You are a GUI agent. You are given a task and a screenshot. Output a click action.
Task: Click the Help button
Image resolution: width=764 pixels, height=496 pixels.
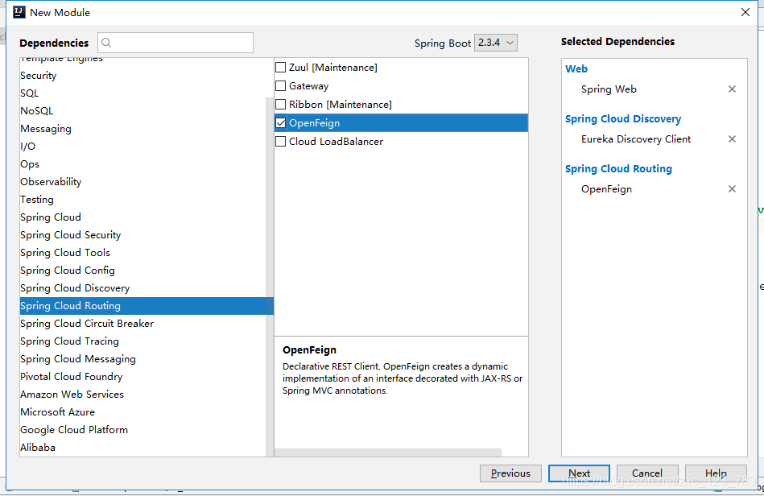click(x=716, y=473)
